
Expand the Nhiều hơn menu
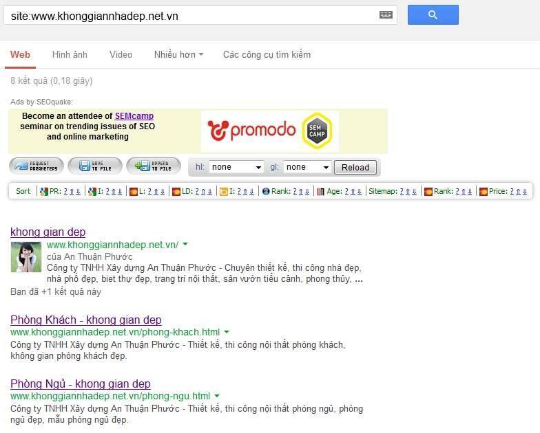[x=179, y=55]
